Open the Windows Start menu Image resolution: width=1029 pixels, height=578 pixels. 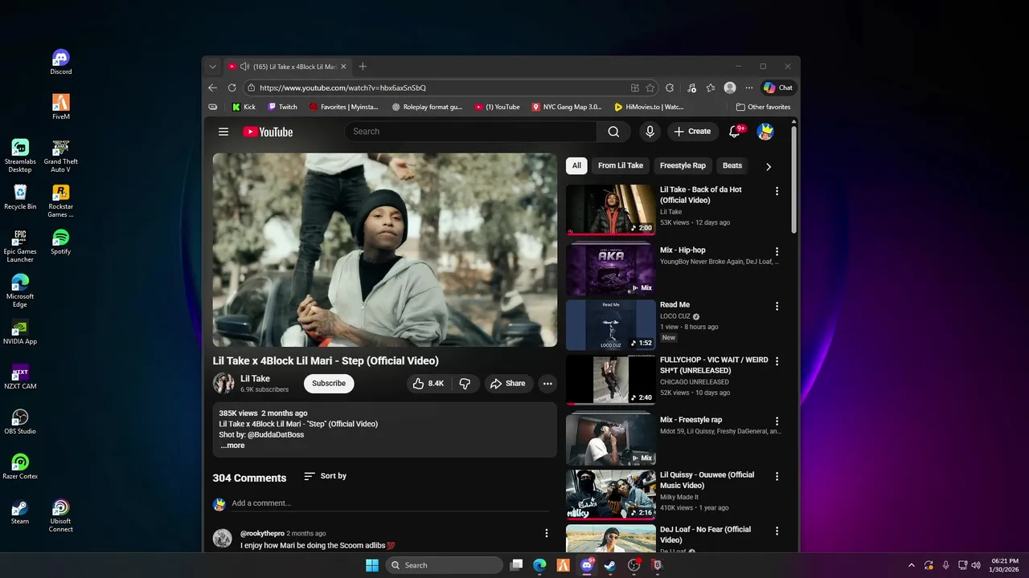[x=372, y=565]
